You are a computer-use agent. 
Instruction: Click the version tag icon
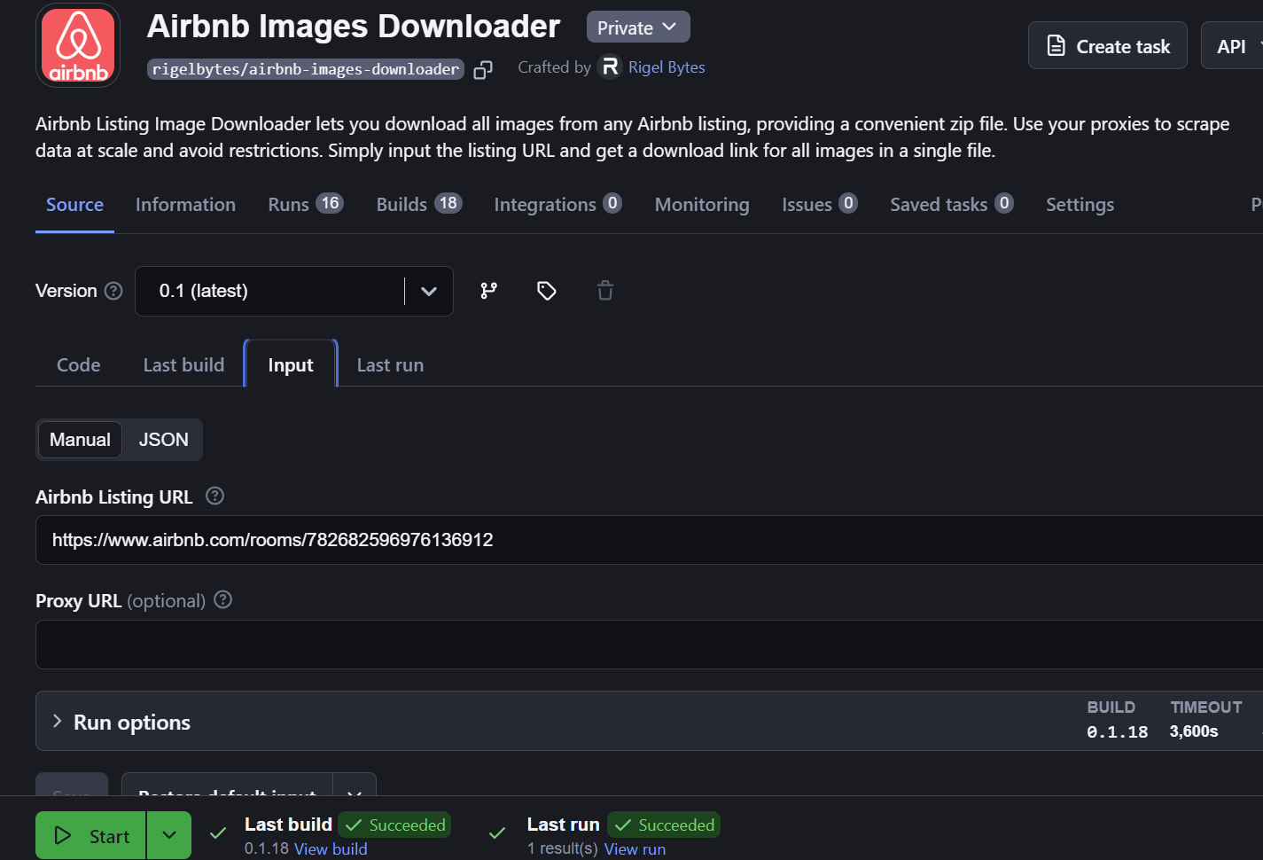(547, 291)
